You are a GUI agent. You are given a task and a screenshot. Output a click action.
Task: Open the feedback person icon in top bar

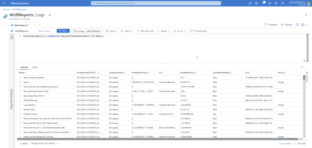coord(282,3)
